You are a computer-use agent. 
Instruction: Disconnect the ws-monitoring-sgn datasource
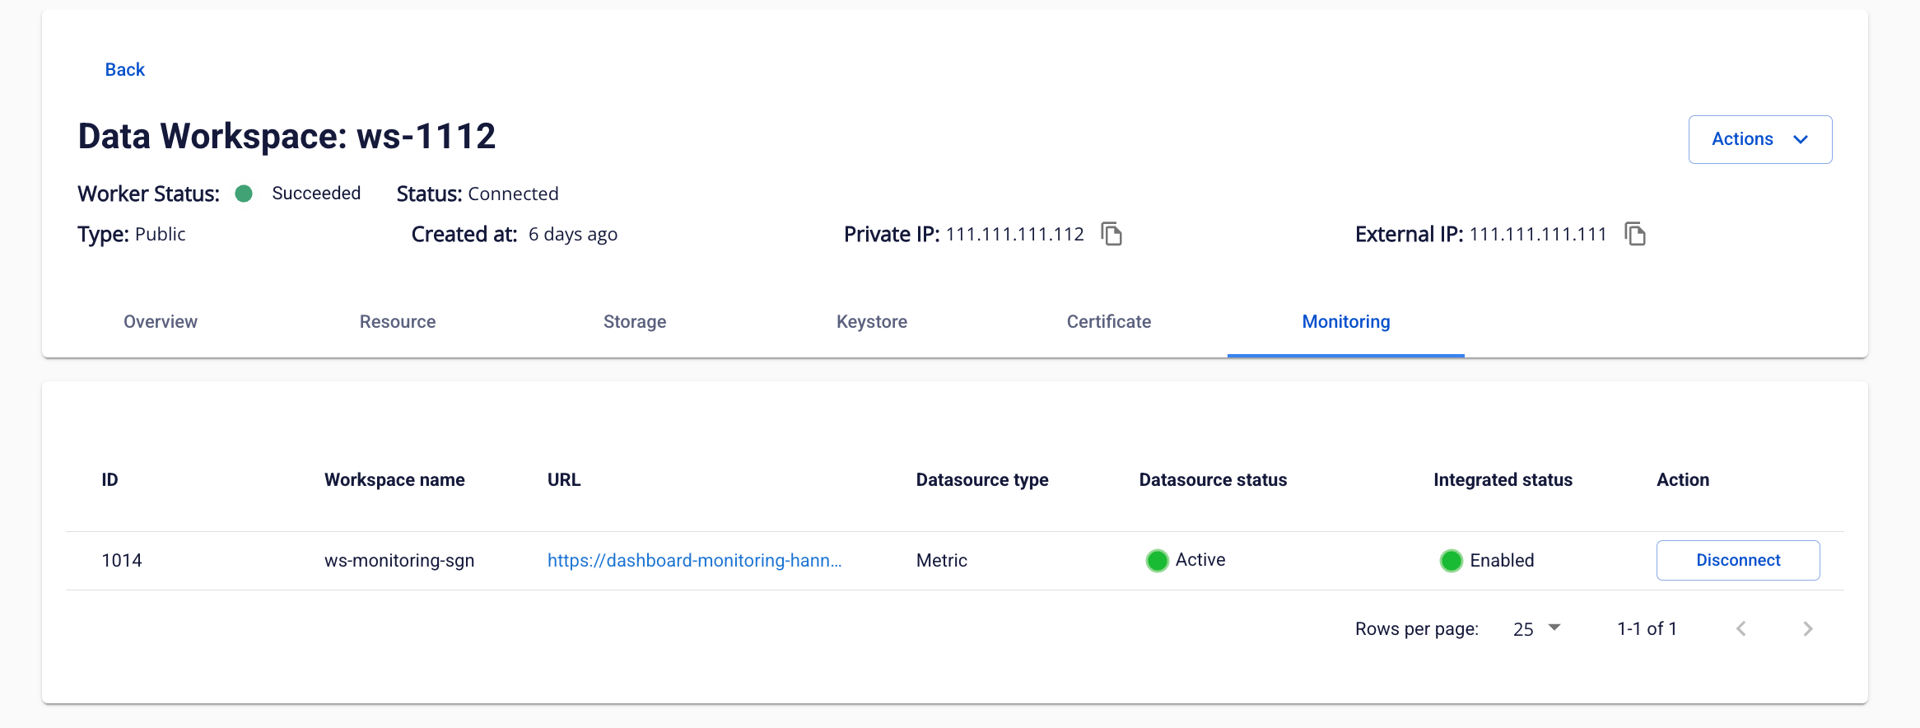[x=1737, y=561]
